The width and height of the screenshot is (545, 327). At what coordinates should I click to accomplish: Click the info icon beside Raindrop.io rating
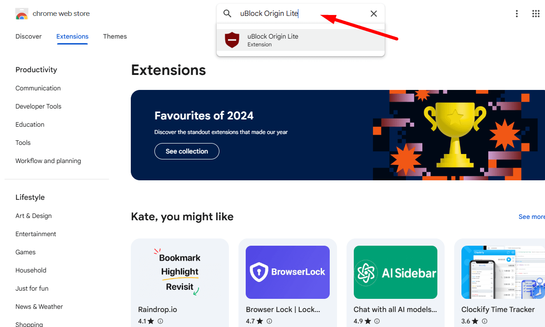(x=162, y=321)
